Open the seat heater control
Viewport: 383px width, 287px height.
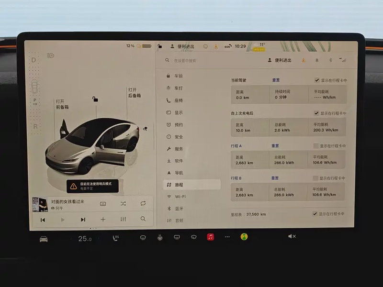[x=116, y=237]
